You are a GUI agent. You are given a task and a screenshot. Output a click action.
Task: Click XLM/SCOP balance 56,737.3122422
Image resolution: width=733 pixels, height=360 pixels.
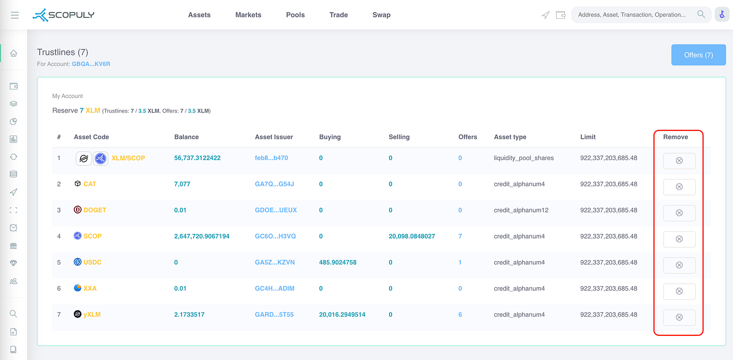click(197, 158)
